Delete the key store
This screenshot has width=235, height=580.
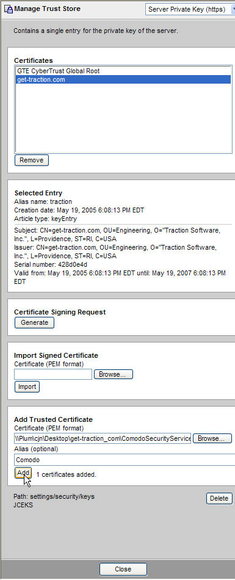(x=219, y=498)
